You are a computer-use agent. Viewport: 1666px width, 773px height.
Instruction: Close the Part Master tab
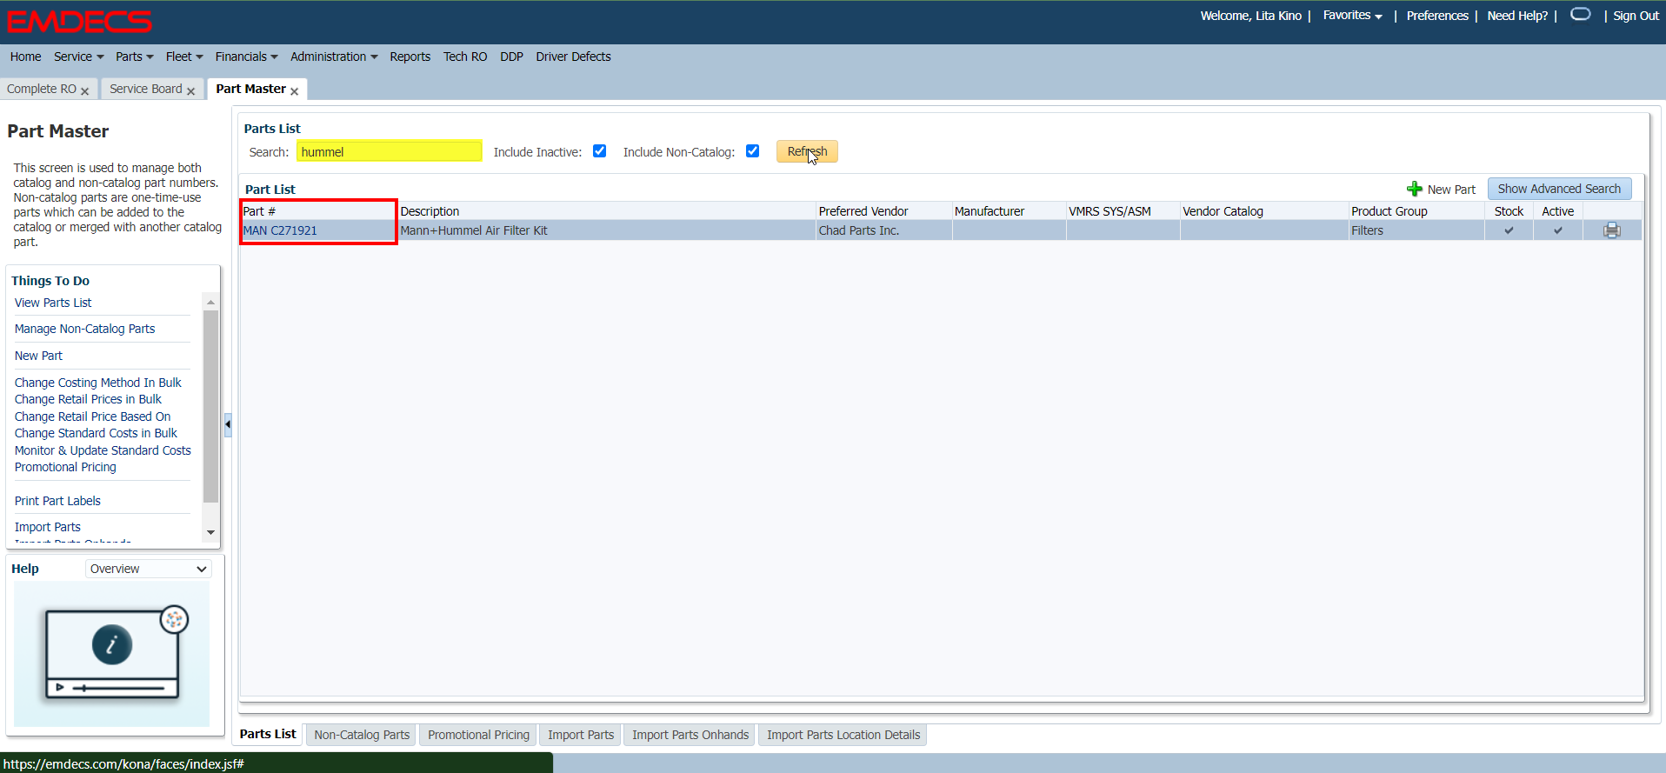pos(295,90)
